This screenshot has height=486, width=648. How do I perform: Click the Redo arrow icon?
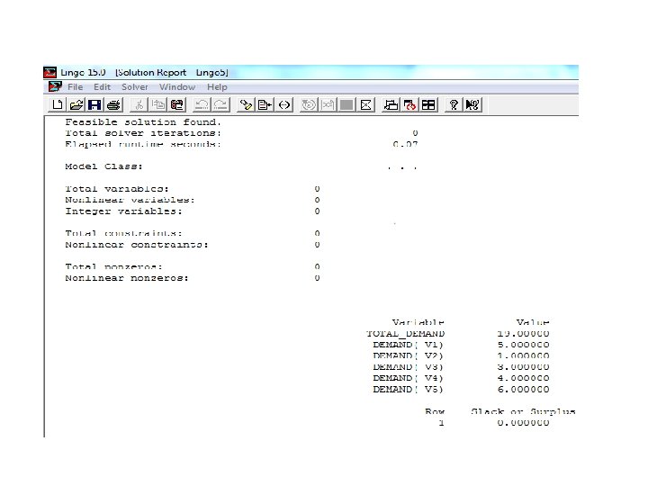tap(220, 105)
